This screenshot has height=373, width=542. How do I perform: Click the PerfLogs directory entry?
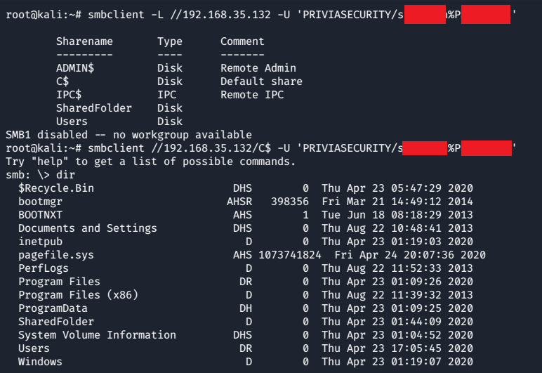[x=44, y=268]
